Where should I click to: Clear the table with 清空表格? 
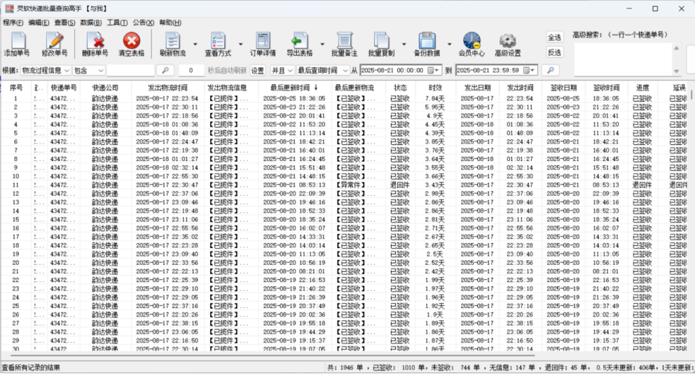pos(131,44)
